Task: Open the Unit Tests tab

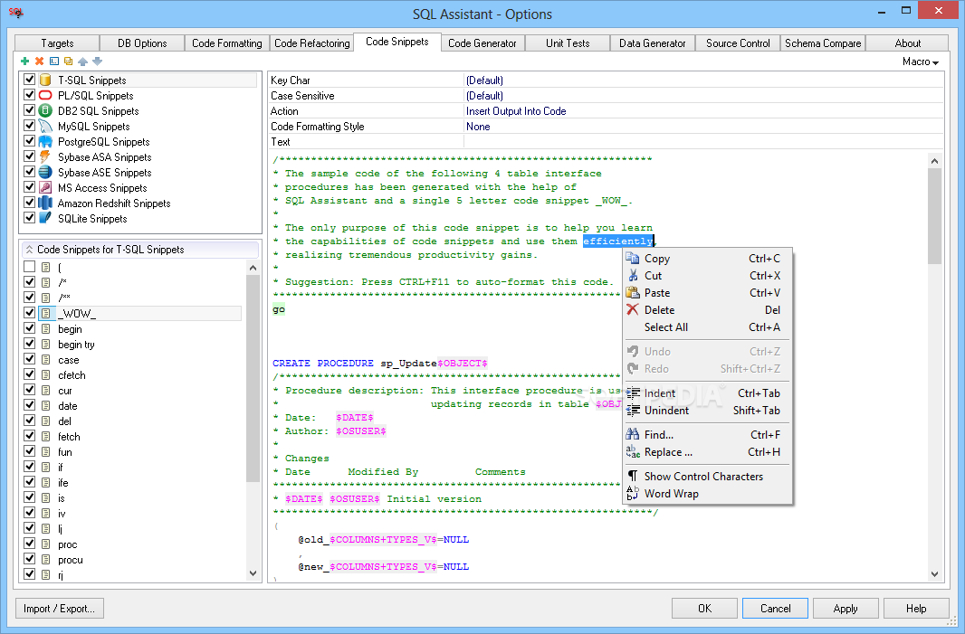Action: pyautogui.click(x=568, y=43)
